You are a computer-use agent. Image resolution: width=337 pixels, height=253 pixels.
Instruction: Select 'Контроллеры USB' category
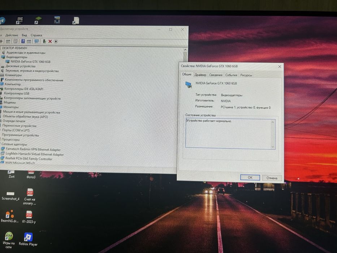(x=17, y=93)
